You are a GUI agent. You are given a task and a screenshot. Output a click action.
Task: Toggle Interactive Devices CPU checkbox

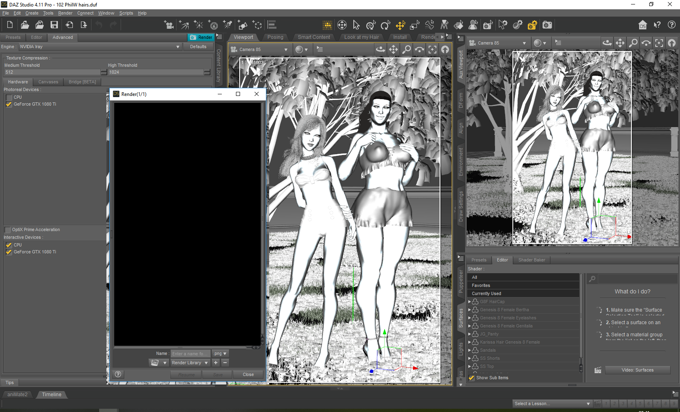(x=9, y=245)
